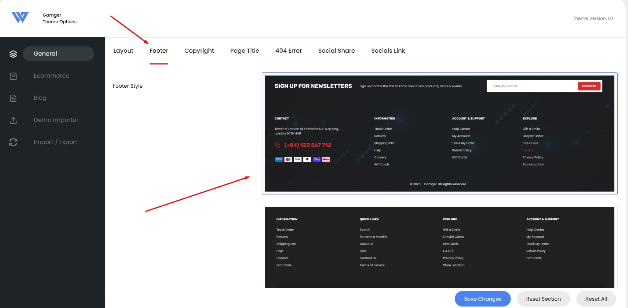Click the Demo Importer upload icon
628x308 pixels.
click(13, 120)
